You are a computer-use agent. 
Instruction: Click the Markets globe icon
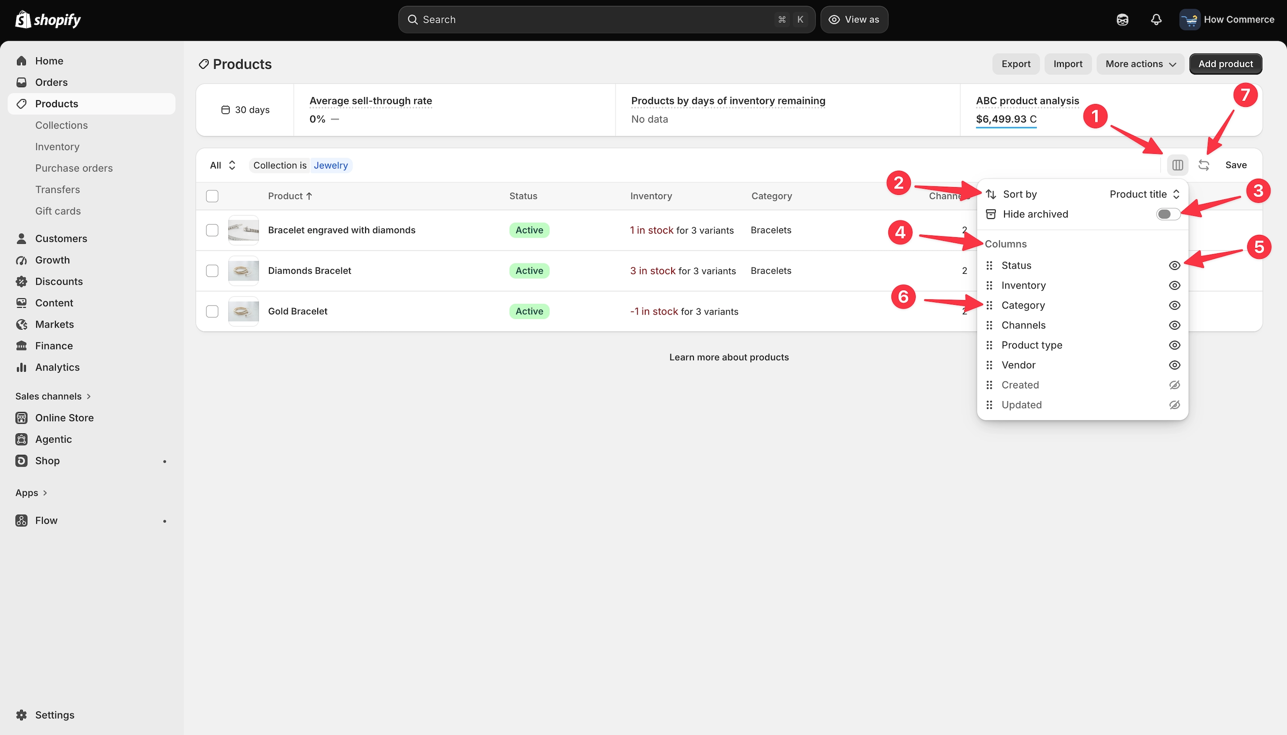pos(21,324)
